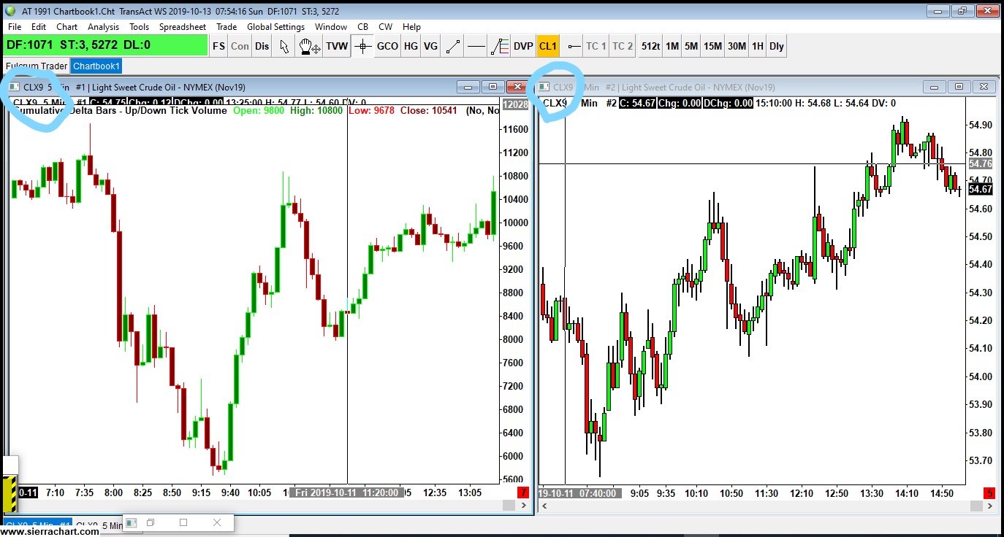Viewport: 1004px width, 537px height.
Task: Click the 54.76 price label
Action: click(980, 163)
